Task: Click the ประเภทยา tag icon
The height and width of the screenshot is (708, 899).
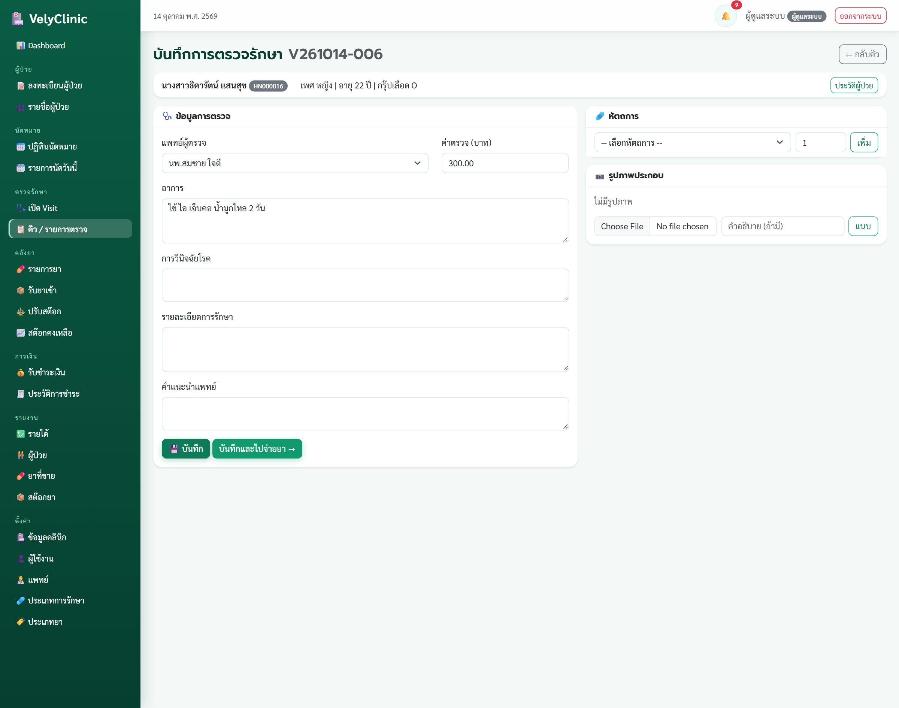Action: (20, 622)
